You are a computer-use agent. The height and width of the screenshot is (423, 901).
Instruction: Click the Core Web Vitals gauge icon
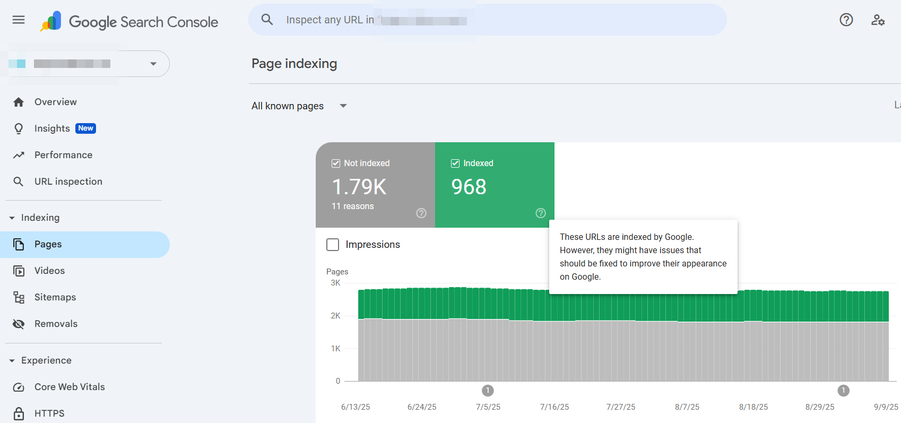tap(19, 387)
